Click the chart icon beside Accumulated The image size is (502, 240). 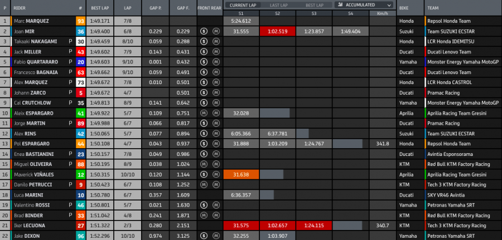pos(340,4)
